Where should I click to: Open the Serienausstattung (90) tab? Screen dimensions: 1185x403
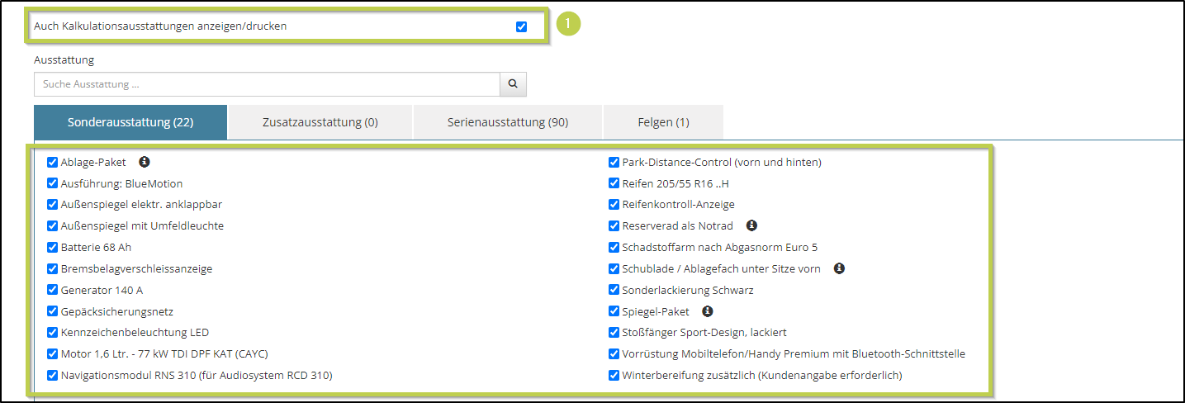(508, 122)
